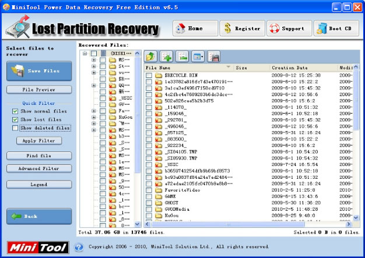Check the GAME row checkbox
The image size is (365, 258).
(149, 196)
